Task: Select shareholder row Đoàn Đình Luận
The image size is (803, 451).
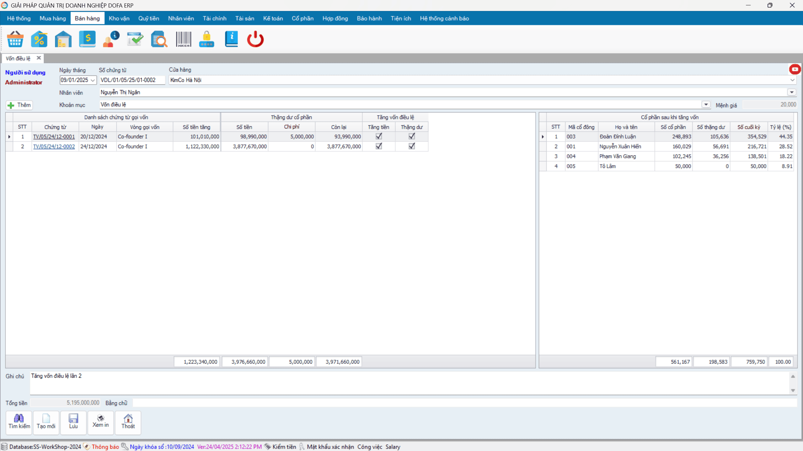Action: tap(666, 137)
